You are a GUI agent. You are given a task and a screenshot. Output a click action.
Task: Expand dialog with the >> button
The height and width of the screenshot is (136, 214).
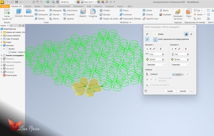pyautogui.click(x=192, y=91)
